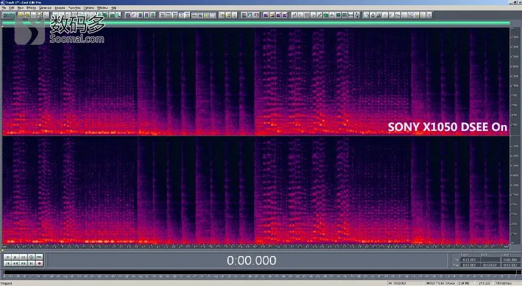Click the black level meter strip
This screenshot has height=286, width=522.
click(259, 273)
